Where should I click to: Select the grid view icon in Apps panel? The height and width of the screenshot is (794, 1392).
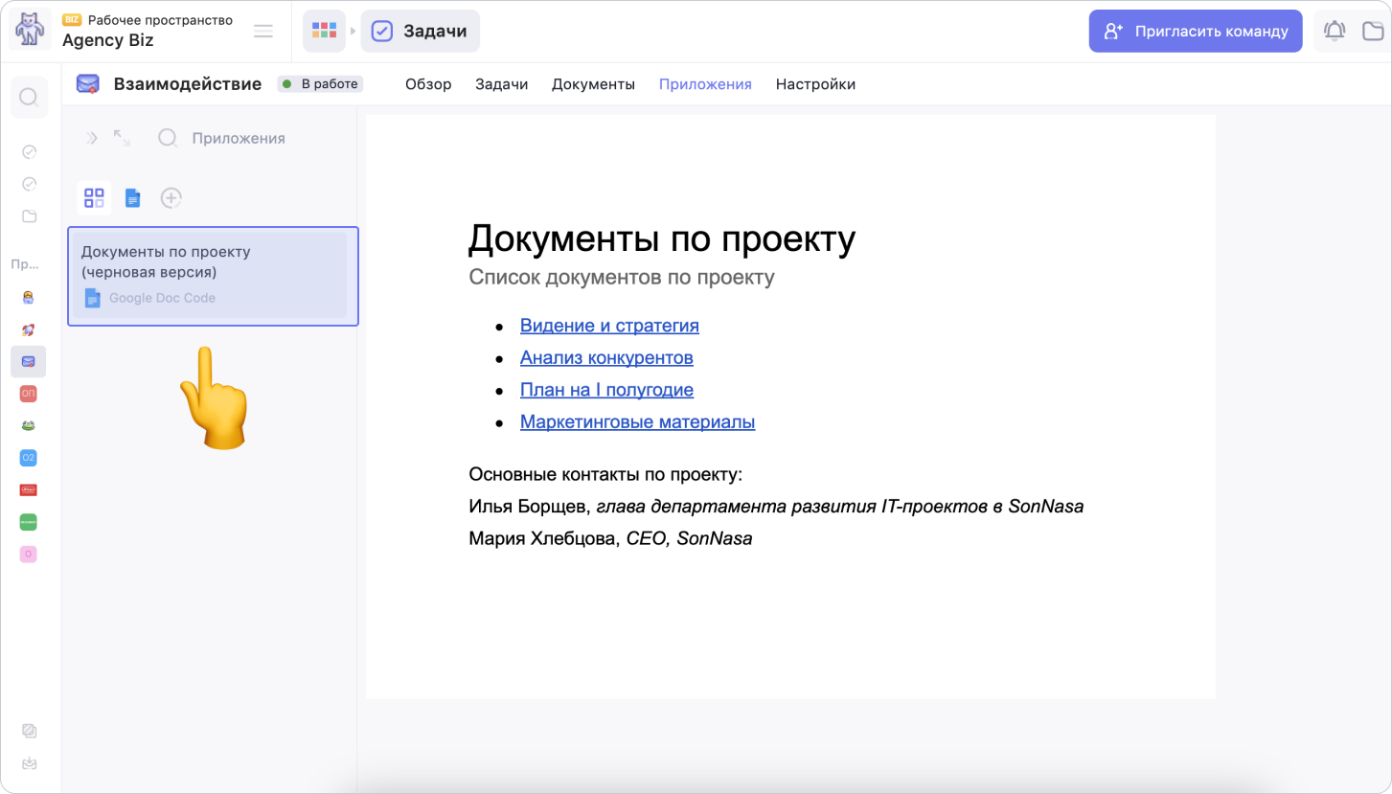coord(94,198)
